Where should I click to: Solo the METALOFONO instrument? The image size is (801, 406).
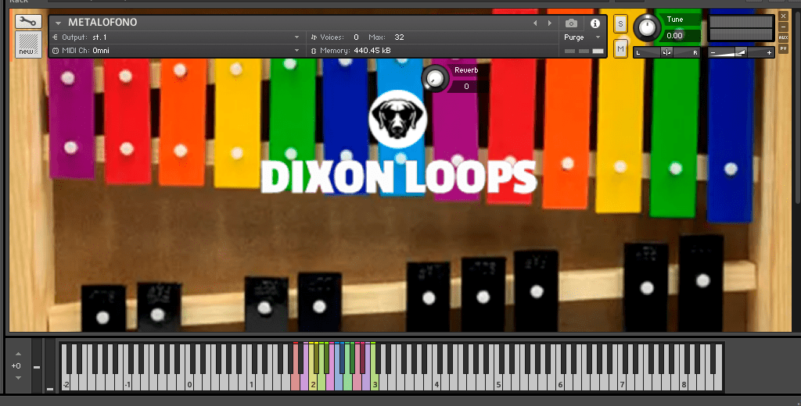pyautogui.click(x=620, y=24)
